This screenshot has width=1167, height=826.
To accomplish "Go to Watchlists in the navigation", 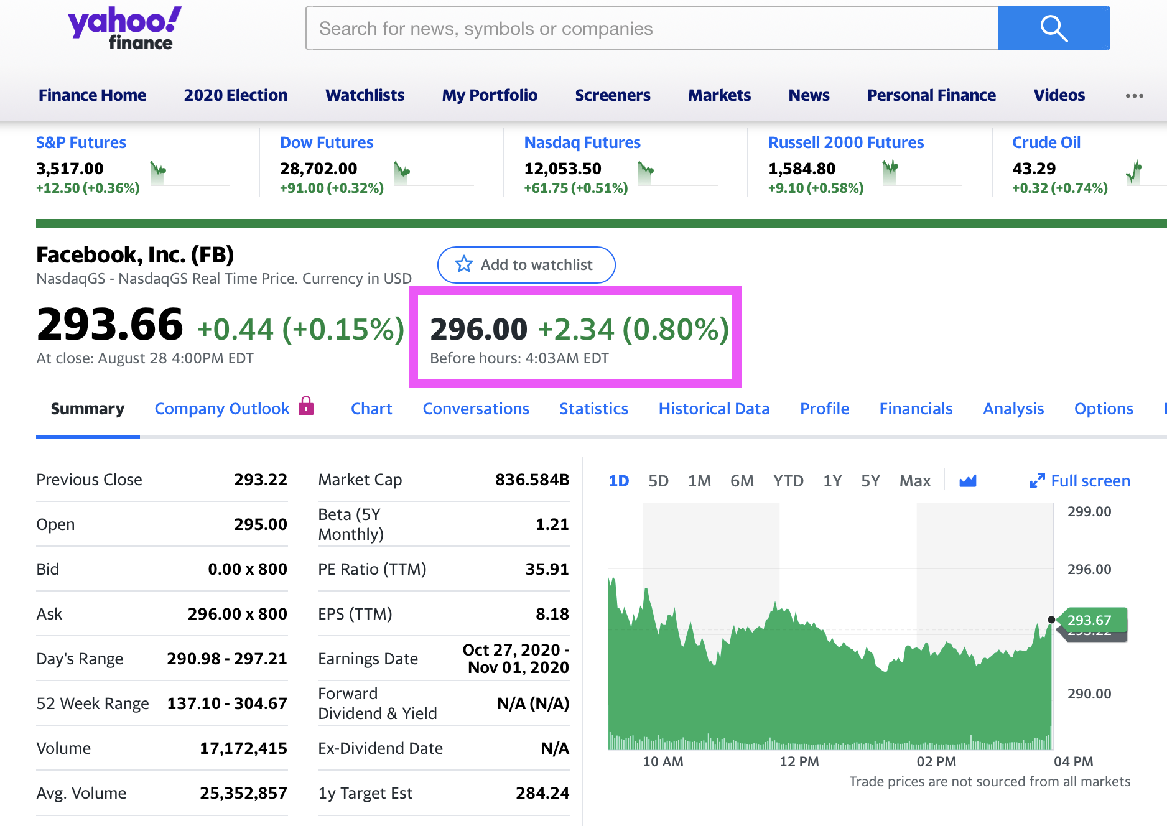I will pos(365,95).
